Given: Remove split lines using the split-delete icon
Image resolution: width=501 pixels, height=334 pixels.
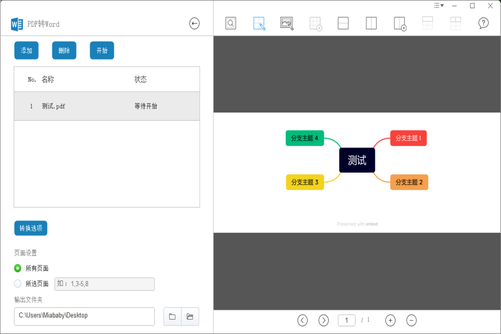Looking at the screenshot, I should [399, 23].
